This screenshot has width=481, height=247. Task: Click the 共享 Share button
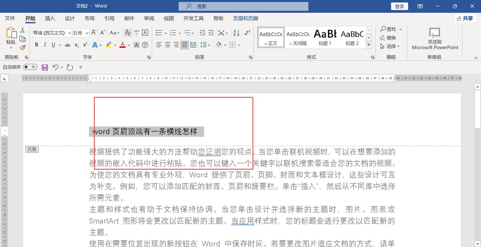pyautogui.click(x=465, y=19)
